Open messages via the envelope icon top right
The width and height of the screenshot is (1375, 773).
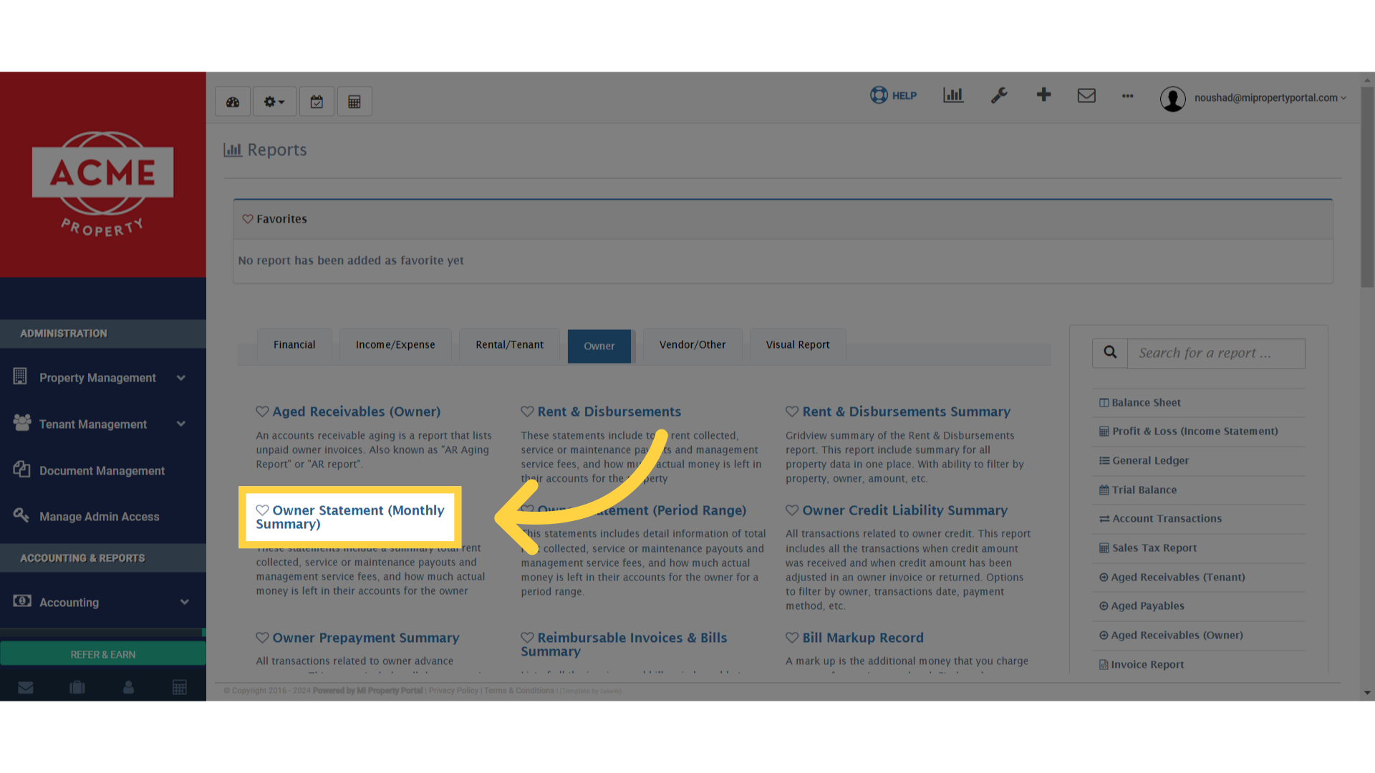[1086, 95]
